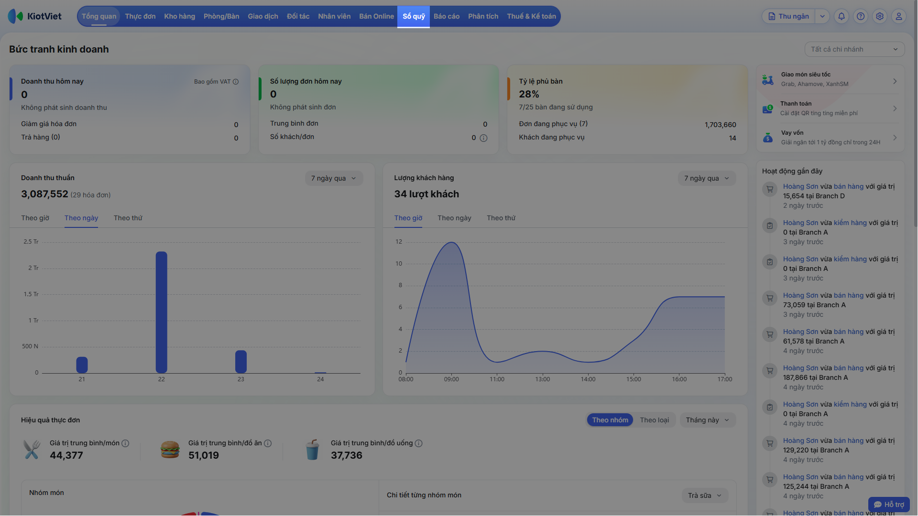The height and width of the screenshot is (516, 918).
Task: Switch customer chart to Theo thứ tab
Action: 501,218
